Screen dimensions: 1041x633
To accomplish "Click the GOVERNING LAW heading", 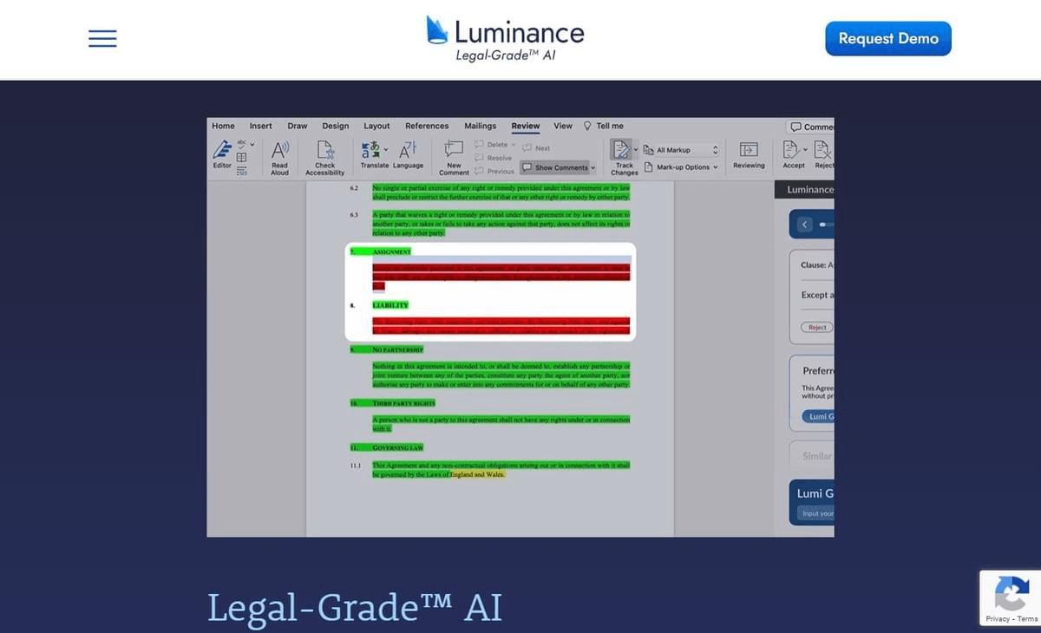I will [x=397, y=447].
